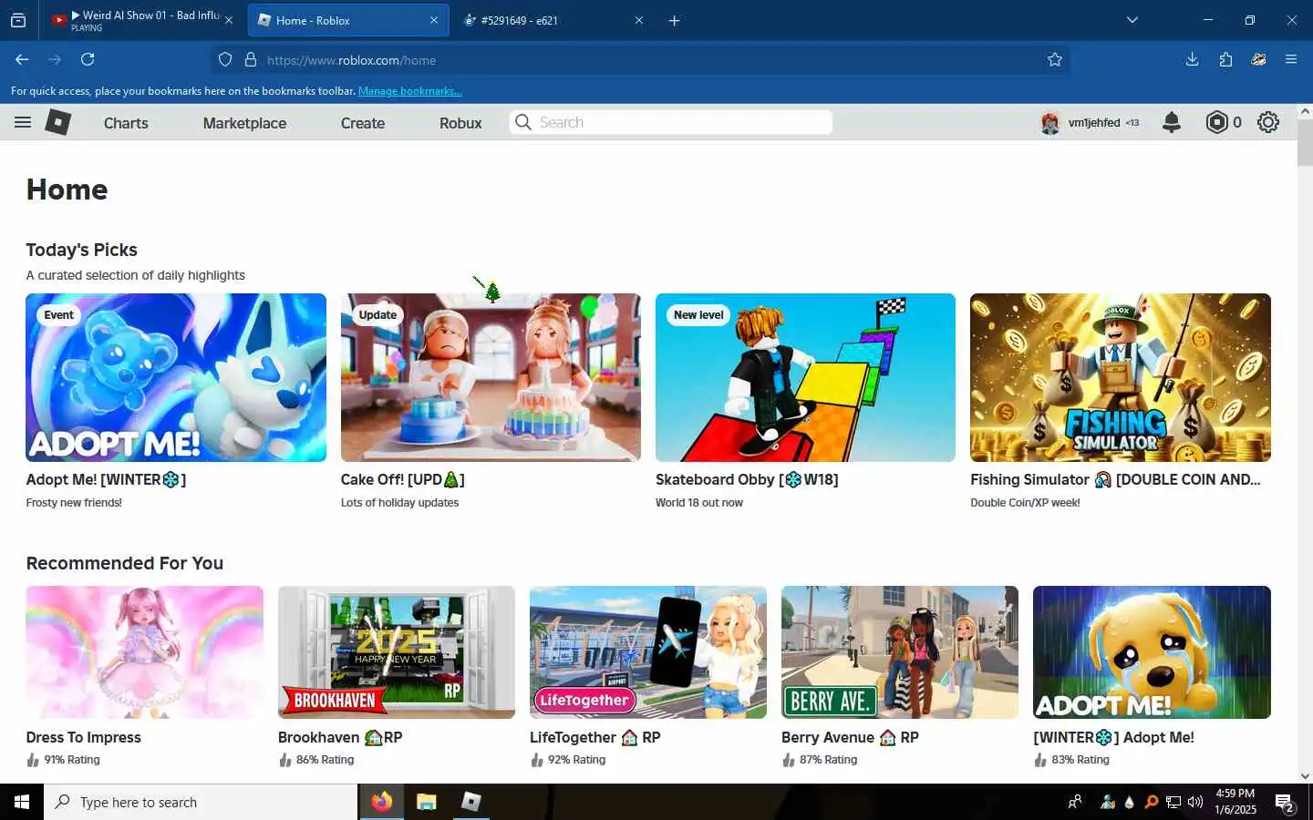This screenshot has height=820, width=1313.
Task: Open the LifeTogether RP thumbnail
Action: (648, 652)
